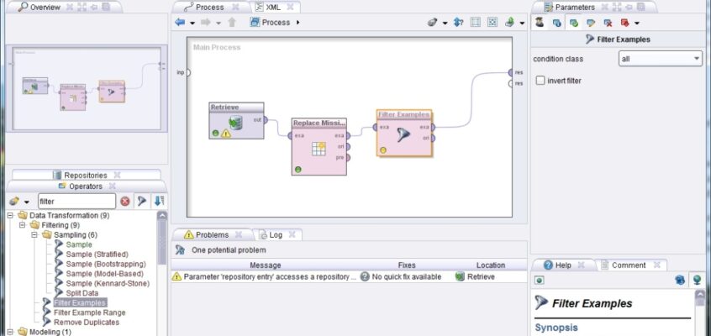
Task: Click the expert mode icon in Parameters toolbar
Action: click(x=540, y=22)
